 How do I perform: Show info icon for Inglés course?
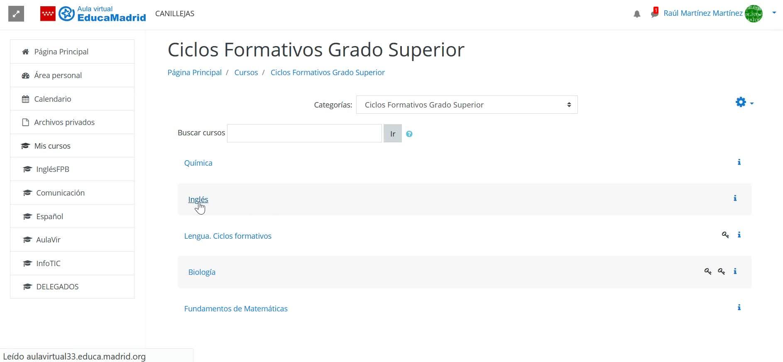coord(735,198)
